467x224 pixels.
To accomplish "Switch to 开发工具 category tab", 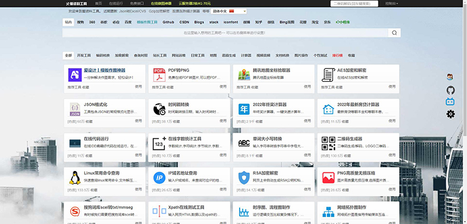I will (x=83, y=55).
